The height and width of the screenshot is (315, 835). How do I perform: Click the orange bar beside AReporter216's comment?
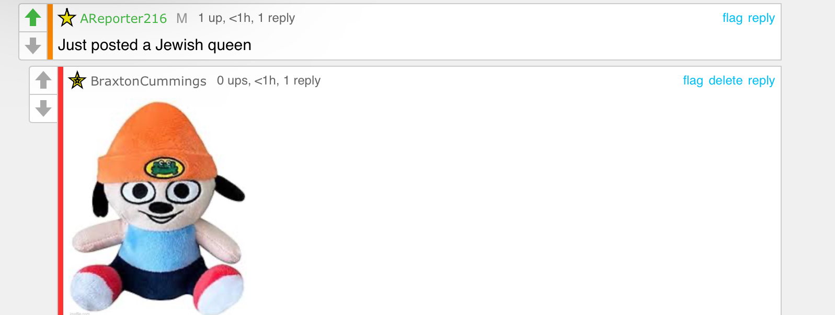click(50, 32)
